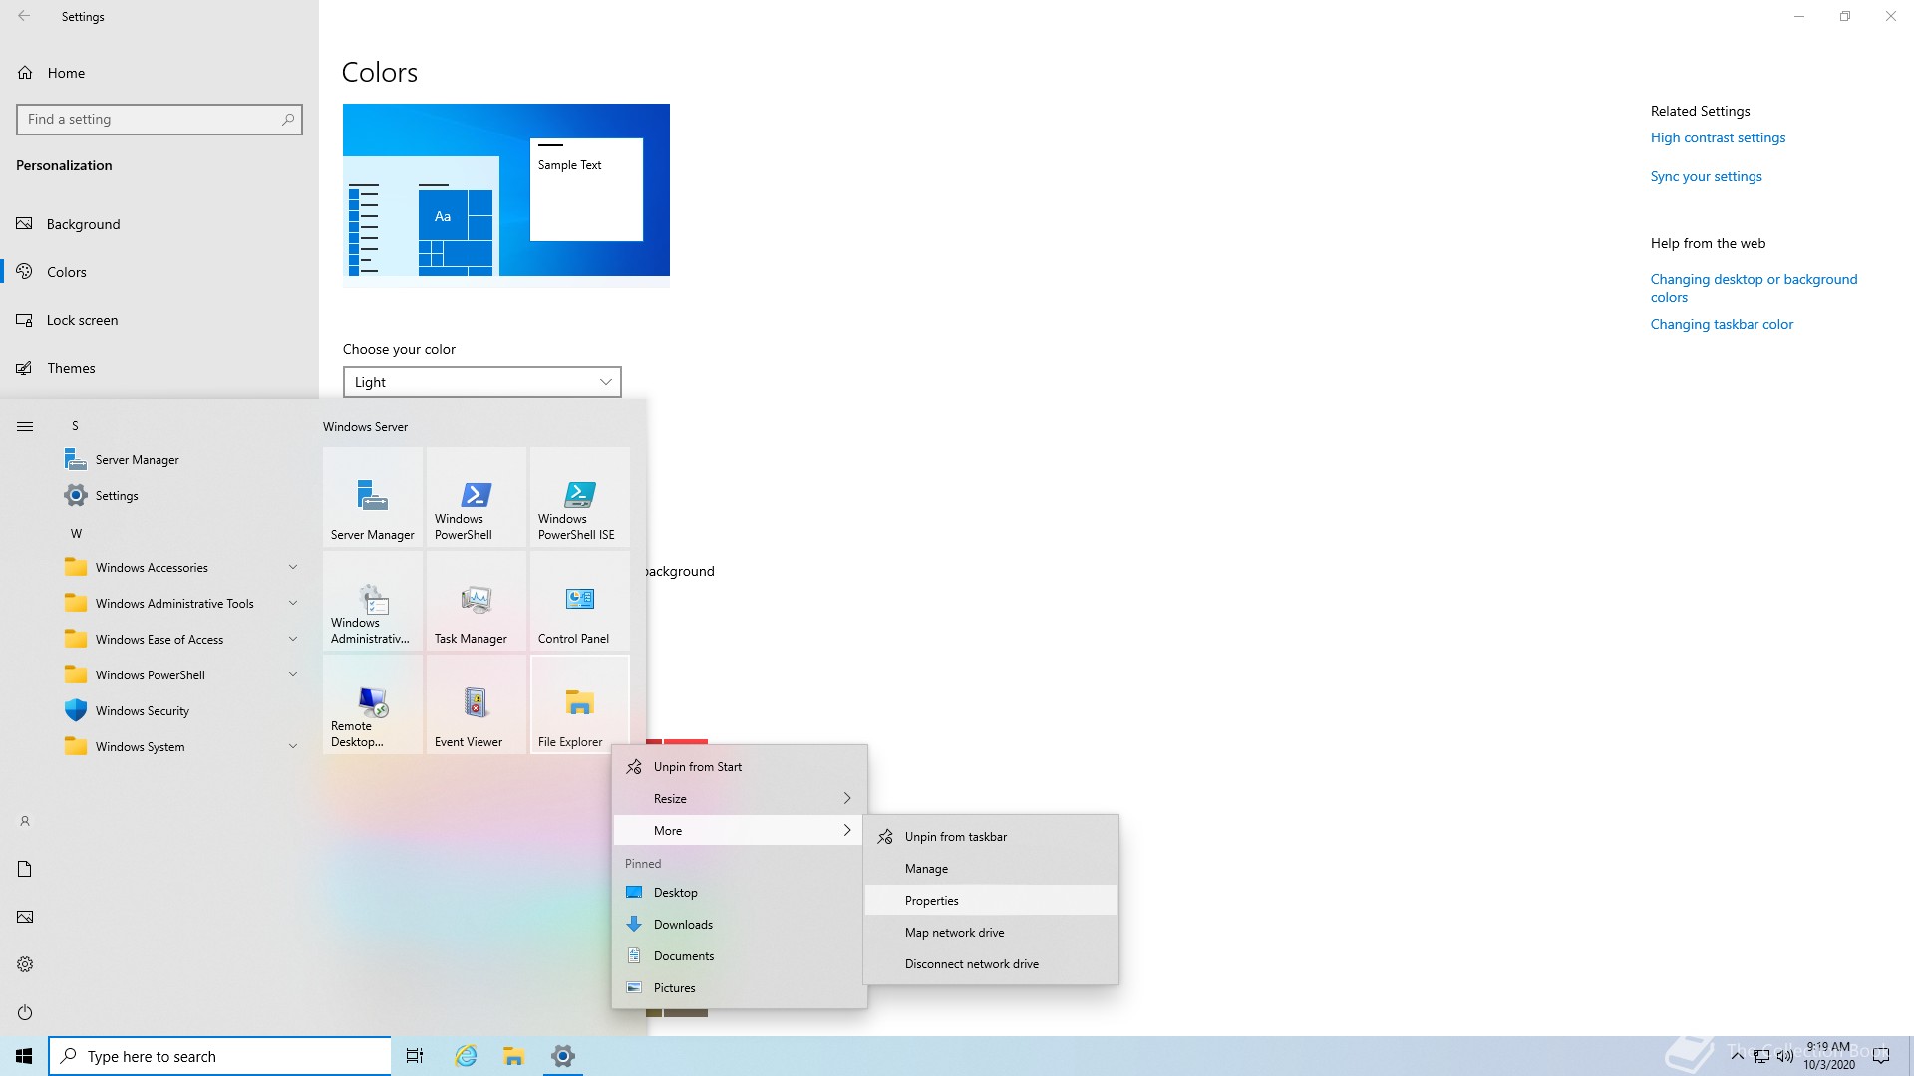The height and width of the screenshot is (1076, 1914).
Task: Open Resize submenu in context menu
Action: point(740,799)
